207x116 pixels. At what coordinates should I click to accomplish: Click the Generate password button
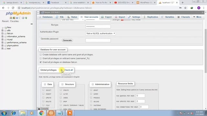click(67, 40)
